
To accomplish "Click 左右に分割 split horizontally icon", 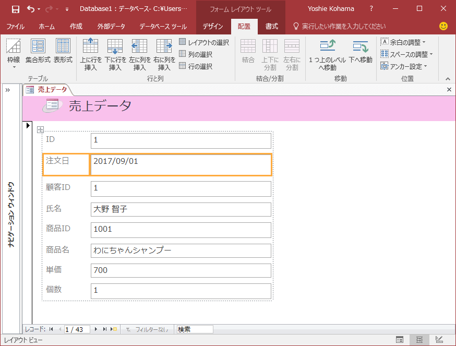I will 292,55.
